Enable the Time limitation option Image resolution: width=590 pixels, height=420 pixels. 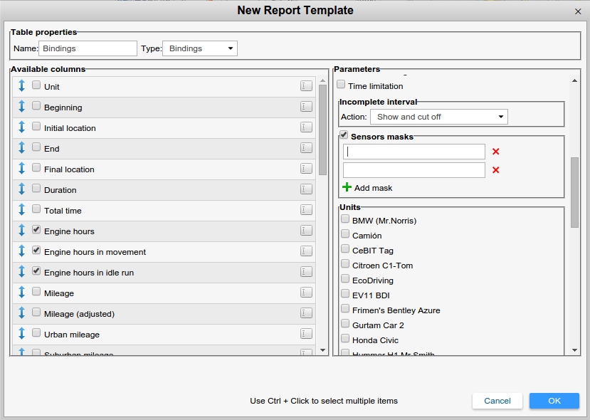[341, 85]
